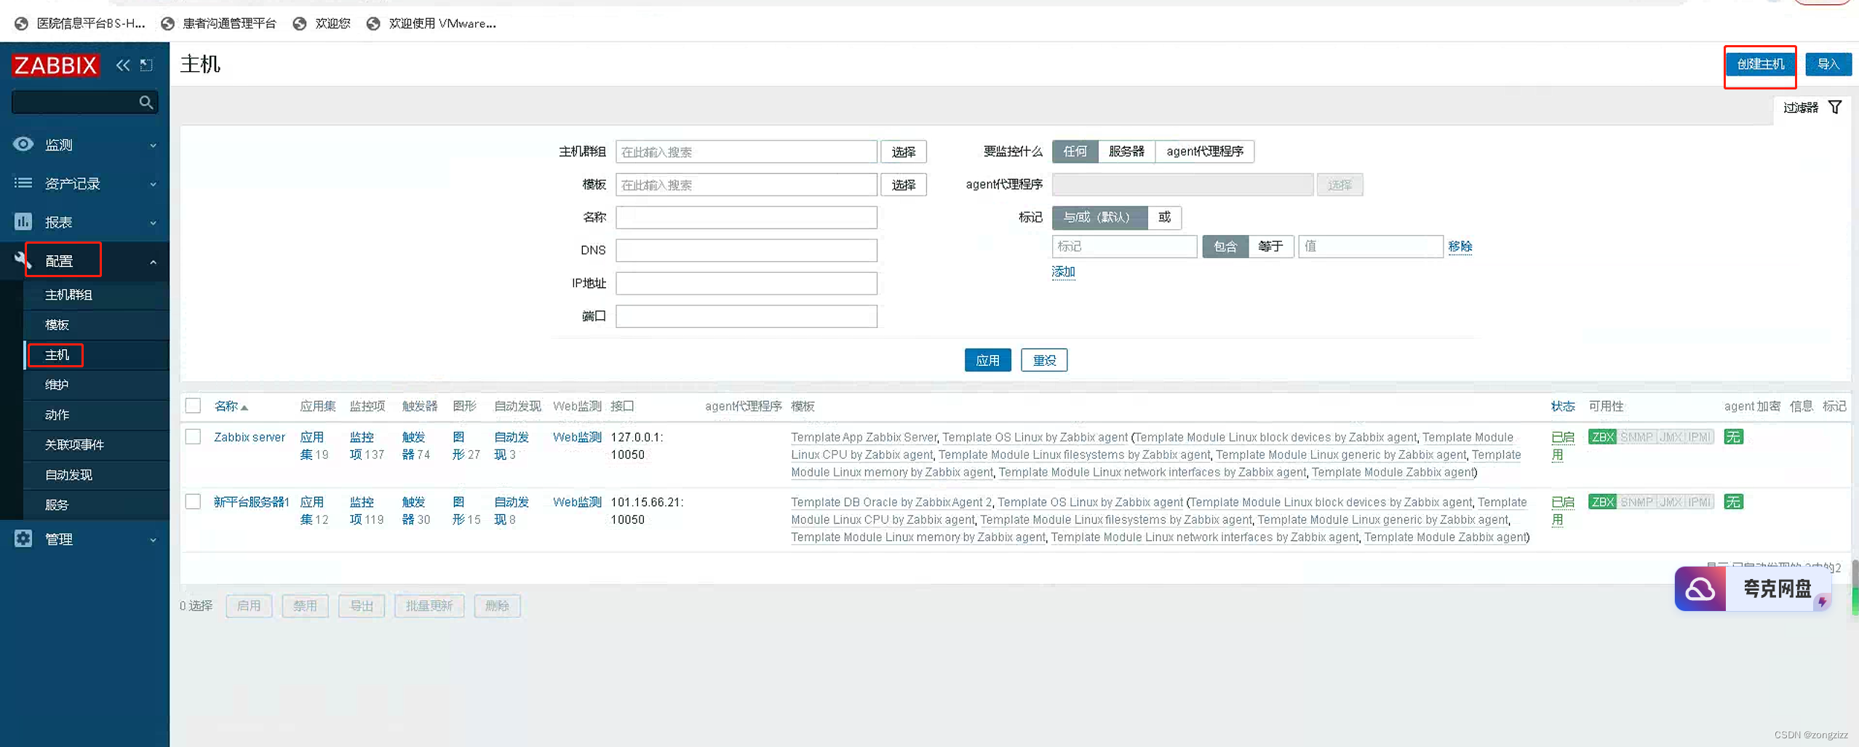The image size is (1859, 747).
Task: Select 等于 tag operator
Action: tap(1270, 247)
